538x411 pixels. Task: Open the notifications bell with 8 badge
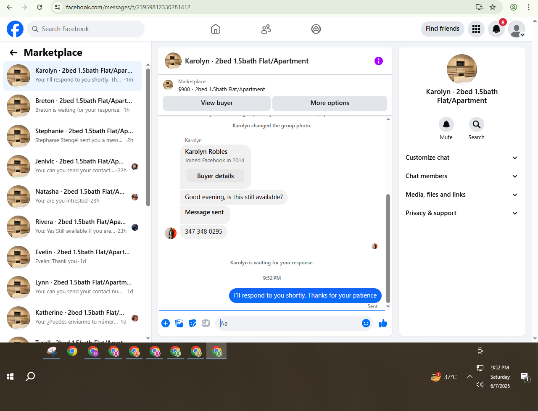[496, 29]
